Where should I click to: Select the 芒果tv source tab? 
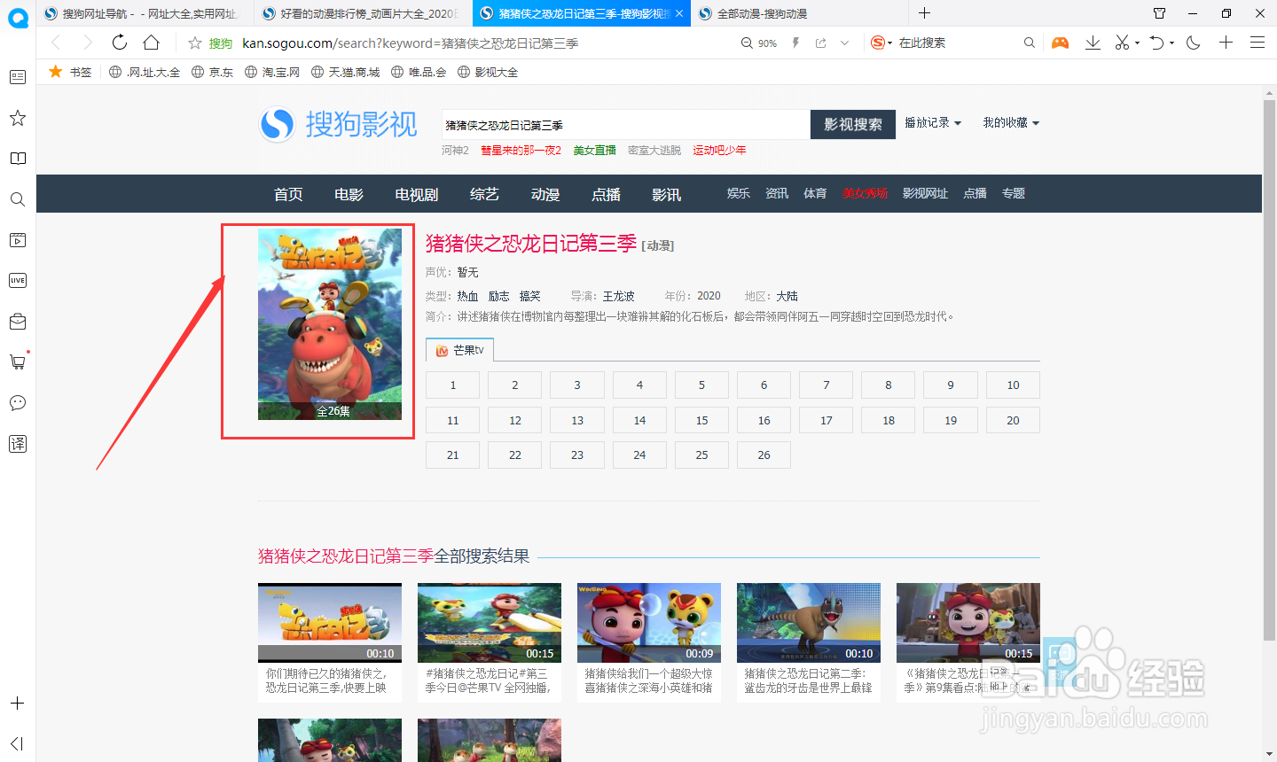pos(460,350)
